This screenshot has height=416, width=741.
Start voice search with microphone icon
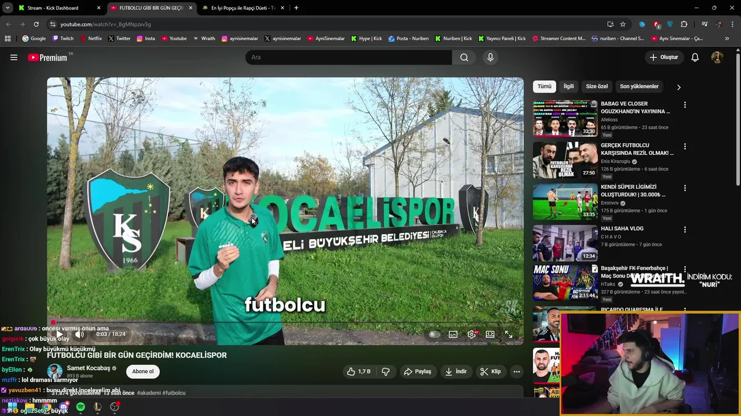click(490, 57)
